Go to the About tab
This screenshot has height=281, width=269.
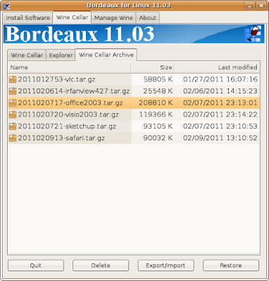pyautogui.click(x=148, y=18)
